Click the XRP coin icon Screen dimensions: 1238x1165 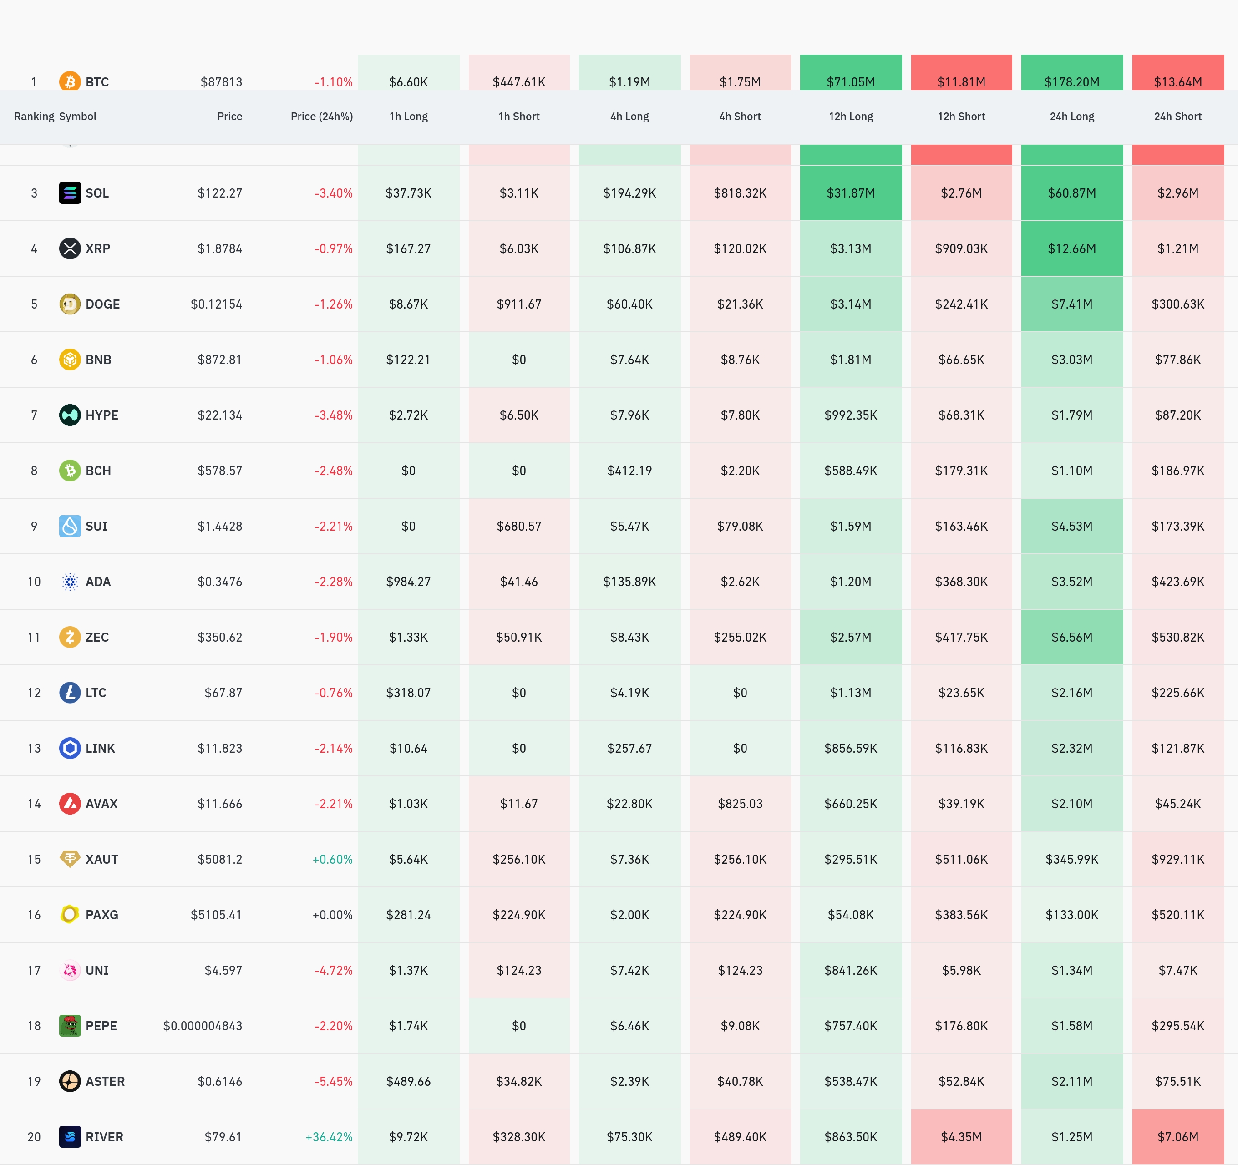pyautogui.click(x=70, y=248)
